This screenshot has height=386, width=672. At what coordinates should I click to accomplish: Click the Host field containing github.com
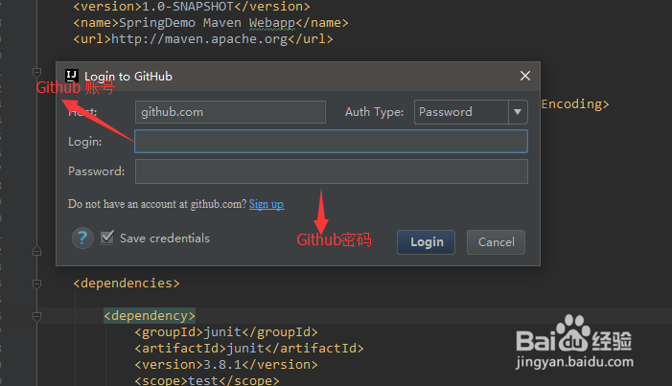coord(230,112)
